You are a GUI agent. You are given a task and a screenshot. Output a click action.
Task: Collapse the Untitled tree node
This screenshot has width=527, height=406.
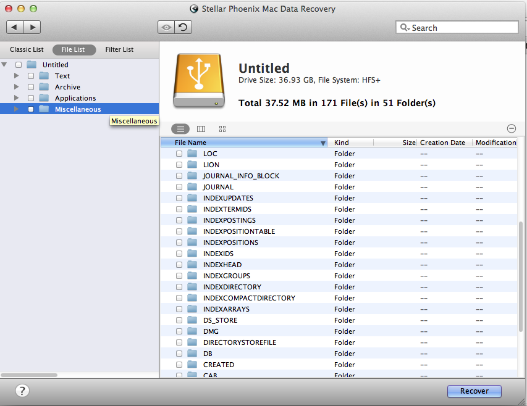point(4,64)
